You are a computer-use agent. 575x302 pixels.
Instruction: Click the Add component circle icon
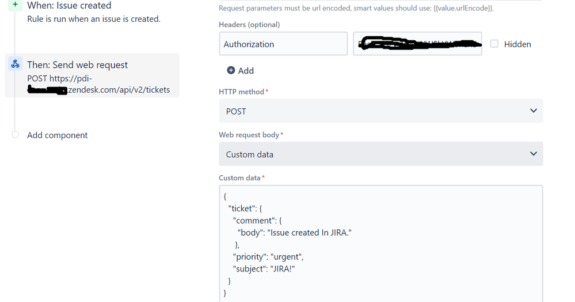(15, 135)
